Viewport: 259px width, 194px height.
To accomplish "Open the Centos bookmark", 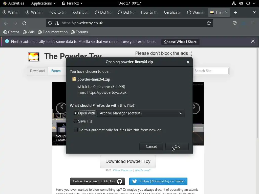I will point(11,32).
